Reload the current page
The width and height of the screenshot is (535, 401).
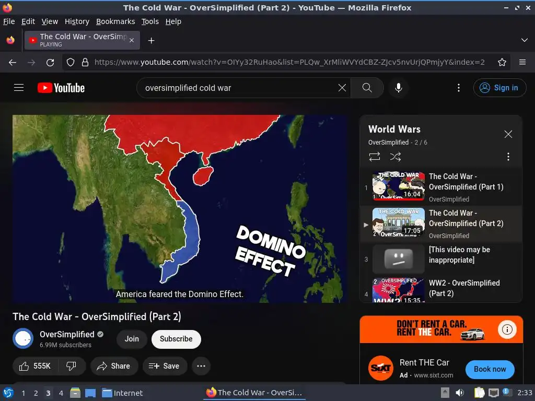coord(50,63)
